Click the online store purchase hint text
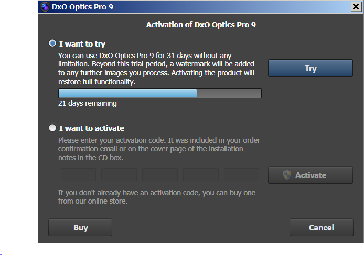Screen dimensions: 364x255 click(156, 197)
